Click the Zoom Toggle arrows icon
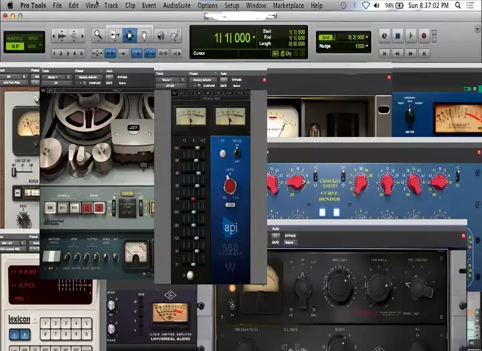Screen dimensions: 482x351 coord(97,53)
